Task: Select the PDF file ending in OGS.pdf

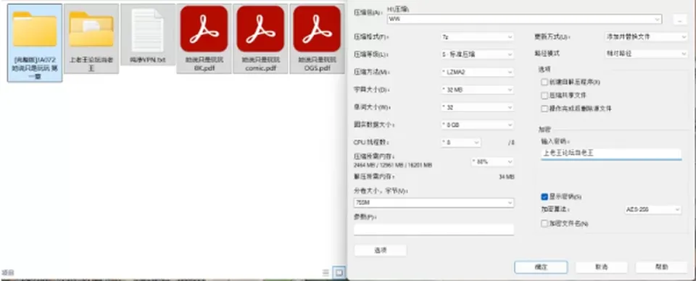Action: click(317, 38)
